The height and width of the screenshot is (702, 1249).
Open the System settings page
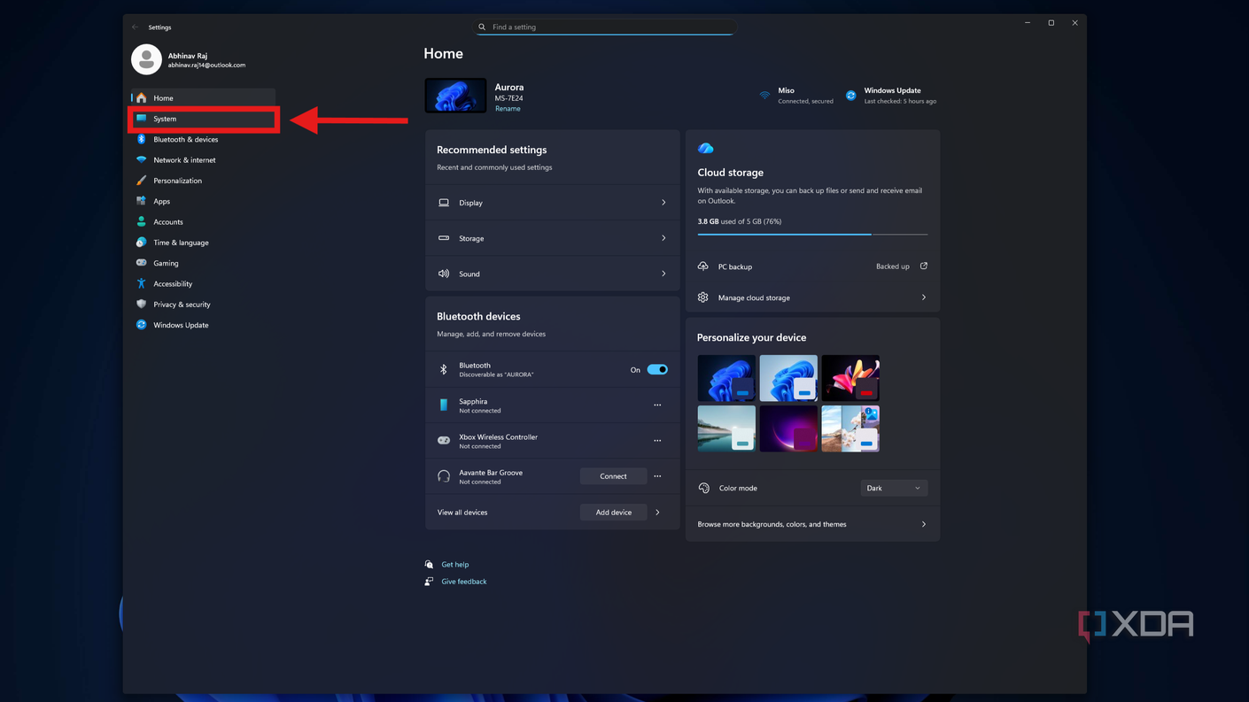point(204,119)
